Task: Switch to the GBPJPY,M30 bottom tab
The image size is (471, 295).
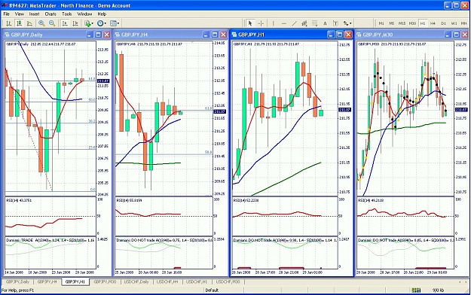Action: pyautogui.click(x=105, y=281)
